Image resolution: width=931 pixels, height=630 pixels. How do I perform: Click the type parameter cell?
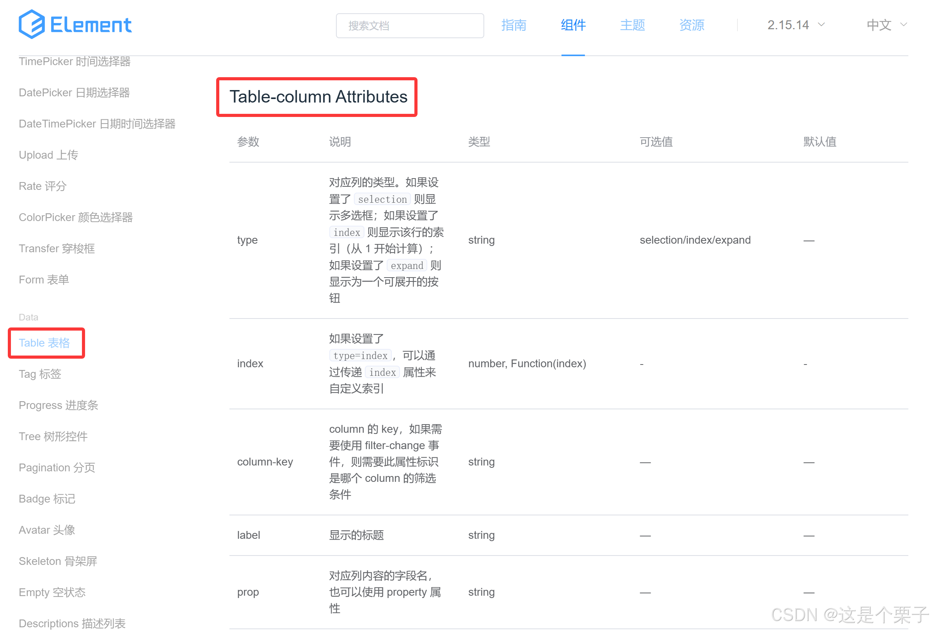coord(247,240)
